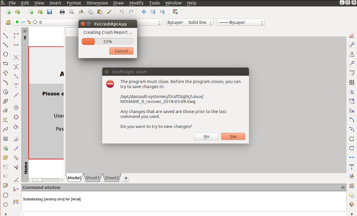
Task: Click the Parallel snap icon (two red lines)
Action: pyautogui.click(x=16, y=158)
